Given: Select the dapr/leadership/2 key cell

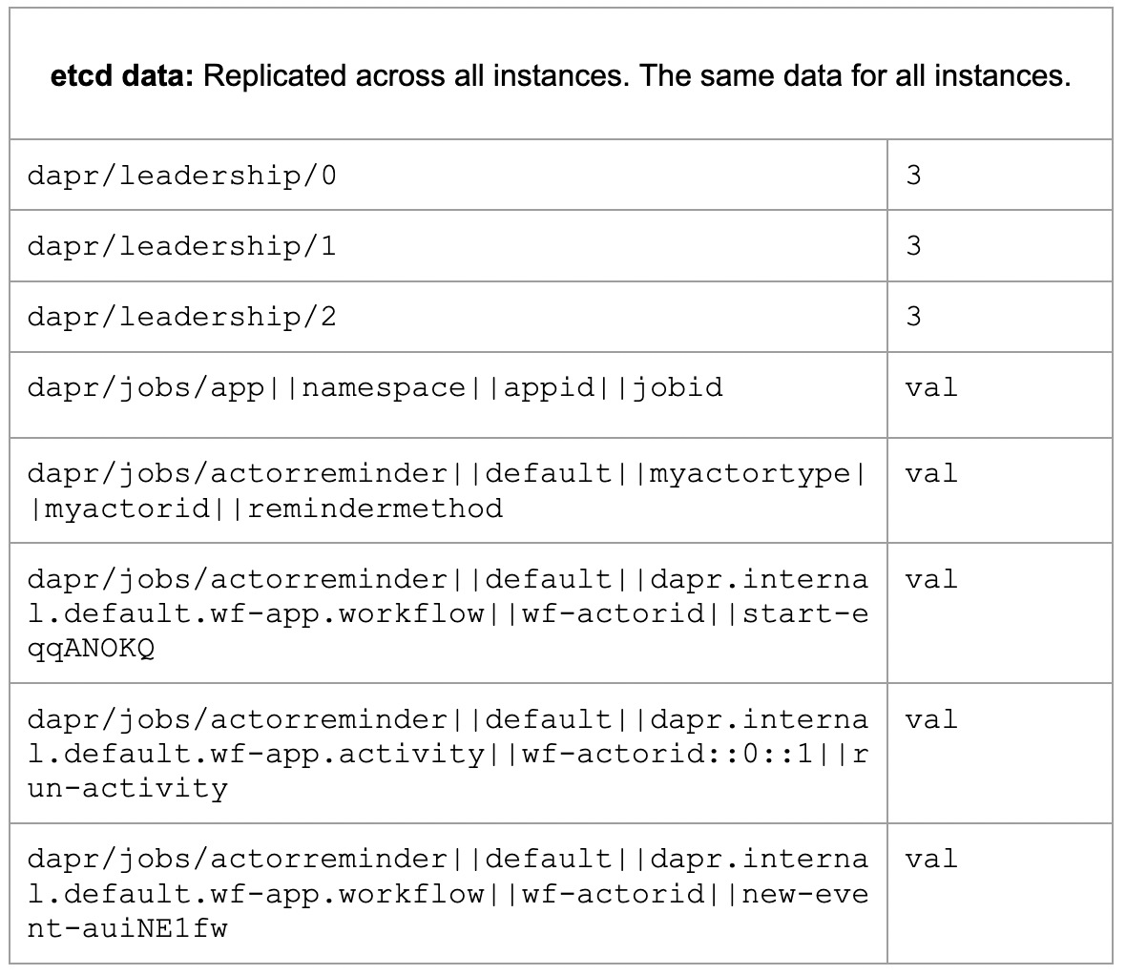Looking at the screenshot, I should click(182, 317).
